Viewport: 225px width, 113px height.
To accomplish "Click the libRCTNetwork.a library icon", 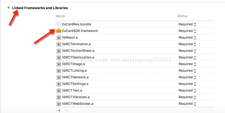I will [59, 77].
